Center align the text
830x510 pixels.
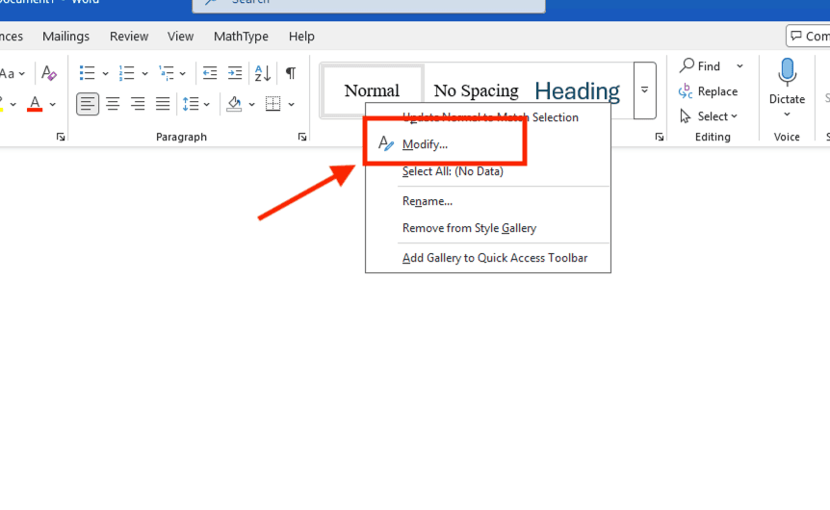[x=113, y=104]
